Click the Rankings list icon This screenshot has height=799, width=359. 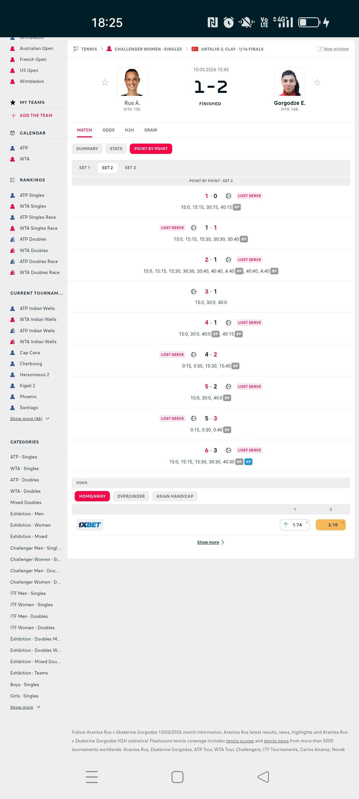pos(13,180)
